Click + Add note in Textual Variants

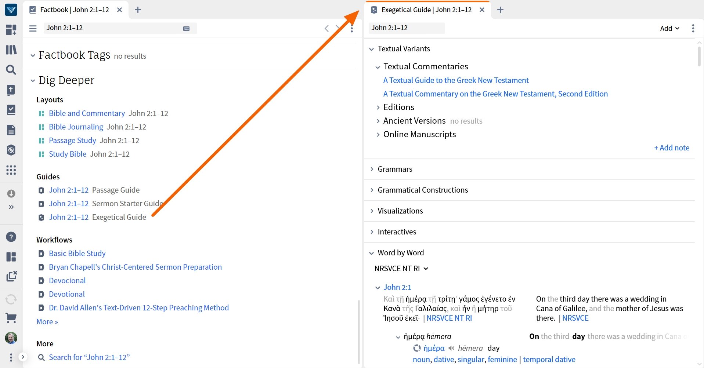tap(672, 148)
